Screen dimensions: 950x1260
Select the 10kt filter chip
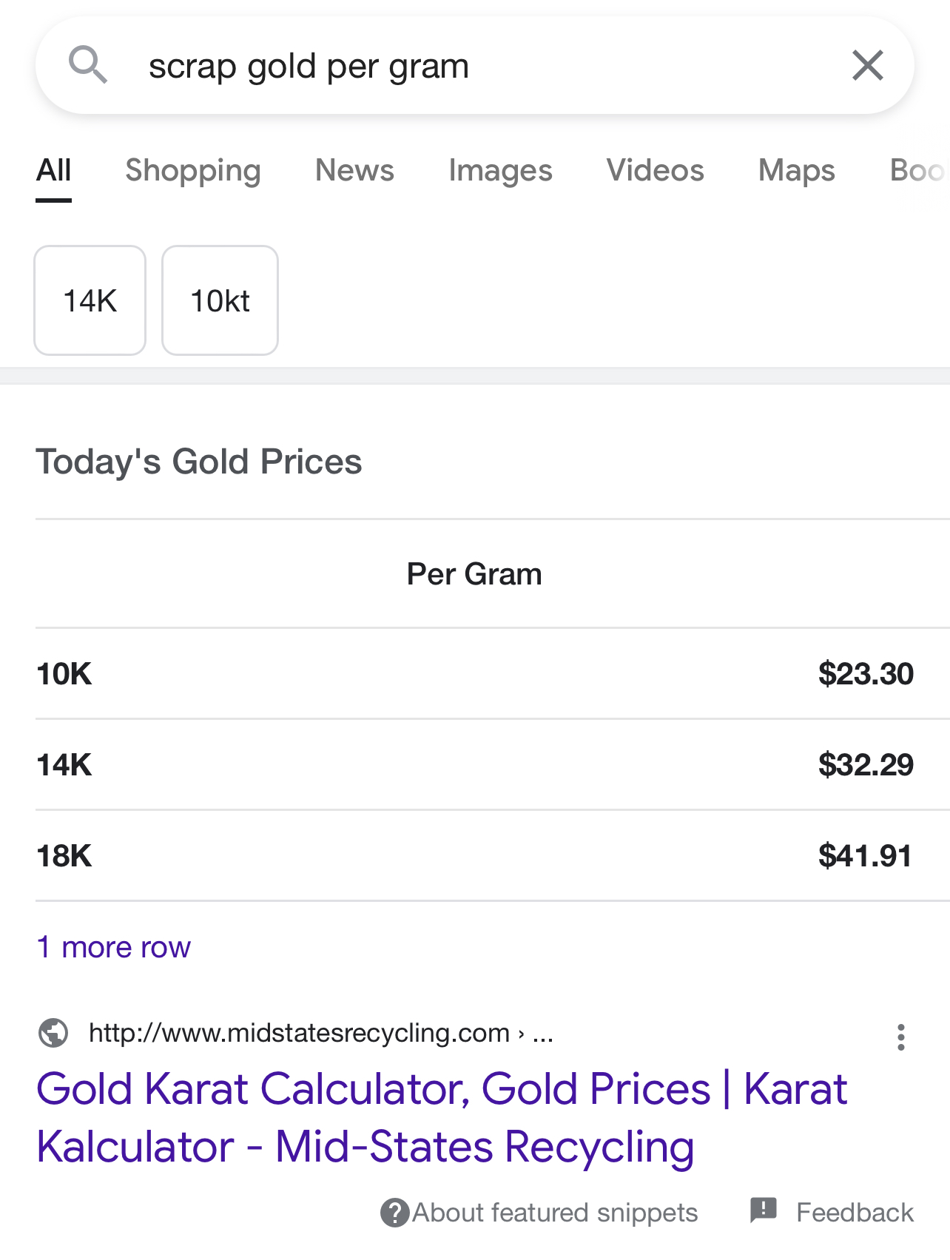click(220, 300)
